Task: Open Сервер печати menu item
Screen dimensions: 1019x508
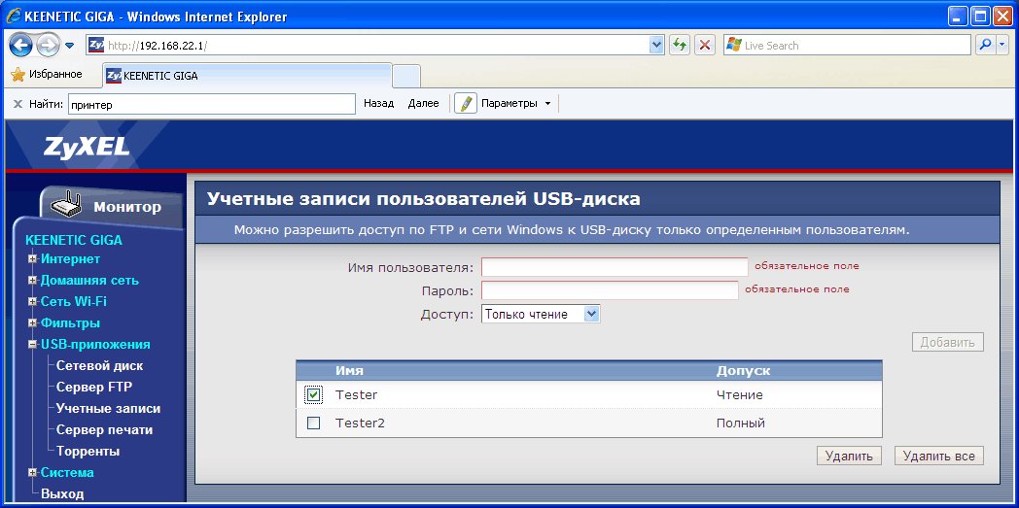Action: tap(104, 429)
